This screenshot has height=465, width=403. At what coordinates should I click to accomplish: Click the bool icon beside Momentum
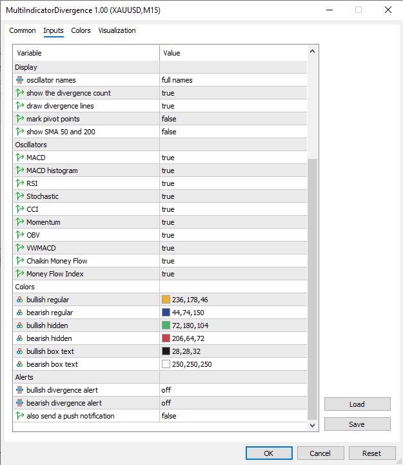point(19,222)
